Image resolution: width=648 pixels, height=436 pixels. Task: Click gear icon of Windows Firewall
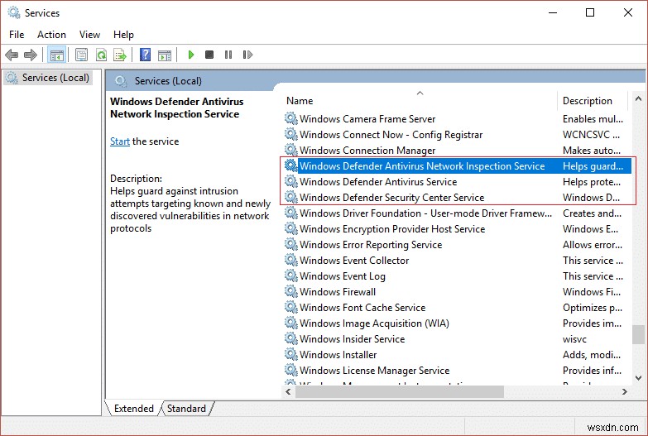291,291
